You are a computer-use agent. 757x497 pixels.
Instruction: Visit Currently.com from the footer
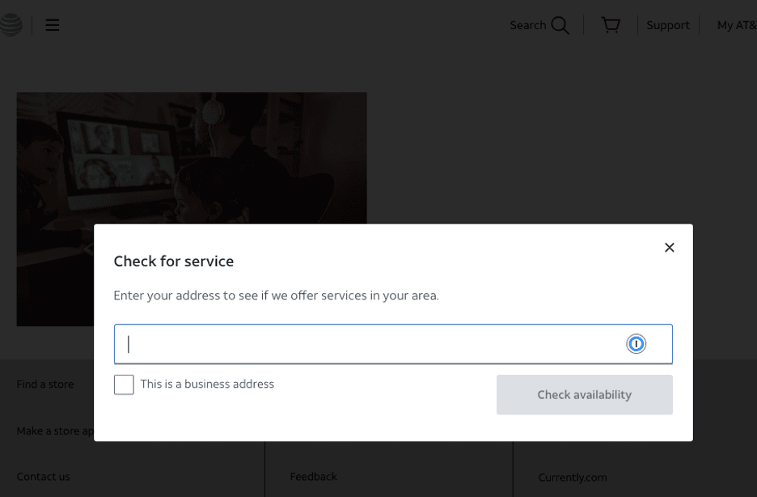[x=573, y=478]
